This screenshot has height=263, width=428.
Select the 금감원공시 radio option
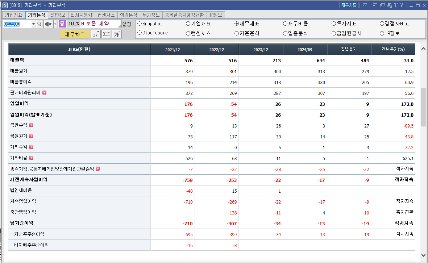click(334, 33)
